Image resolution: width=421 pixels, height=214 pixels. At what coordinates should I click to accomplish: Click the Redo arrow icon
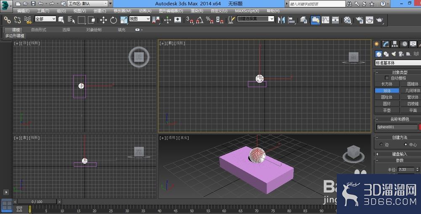(52, 3)
